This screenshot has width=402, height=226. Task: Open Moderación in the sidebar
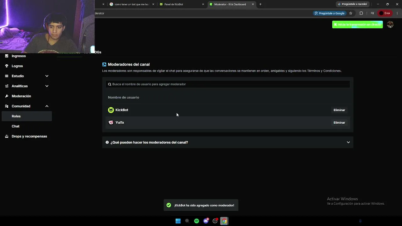click(x=21, y=96)
